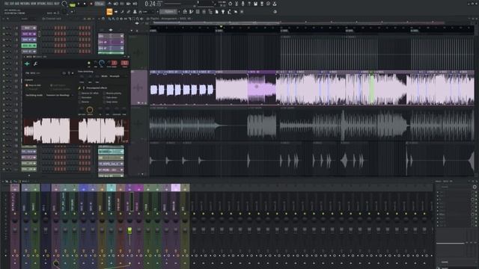Move the green selected mixer fader
This screenshot has height=269, width=479.
coord(129,231)
